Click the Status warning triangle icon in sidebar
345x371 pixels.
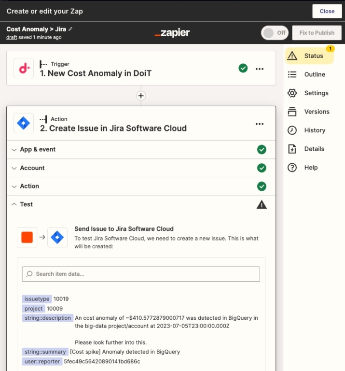(x=292, y=56)
